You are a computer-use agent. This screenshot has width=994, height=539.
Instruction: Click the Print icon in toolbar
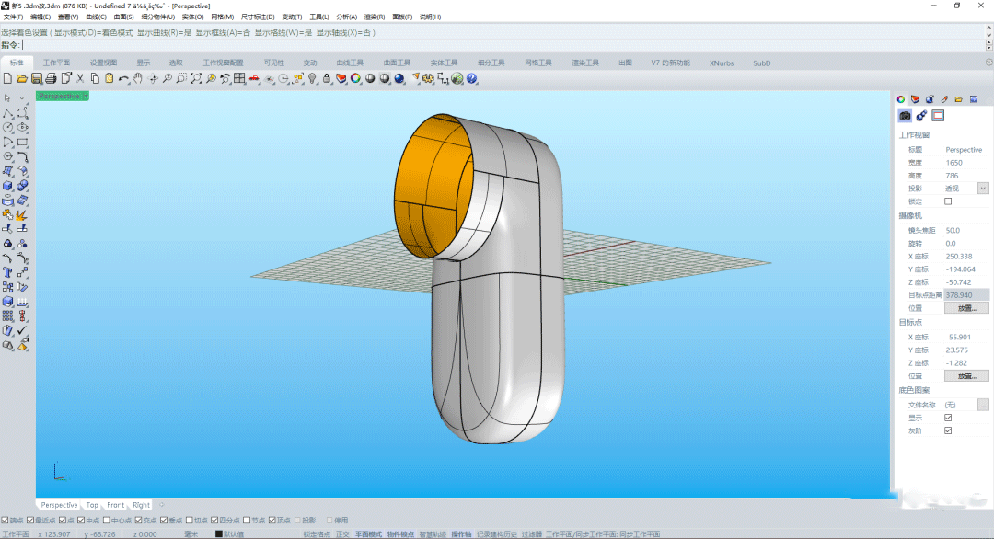click(x=52, y=79)
